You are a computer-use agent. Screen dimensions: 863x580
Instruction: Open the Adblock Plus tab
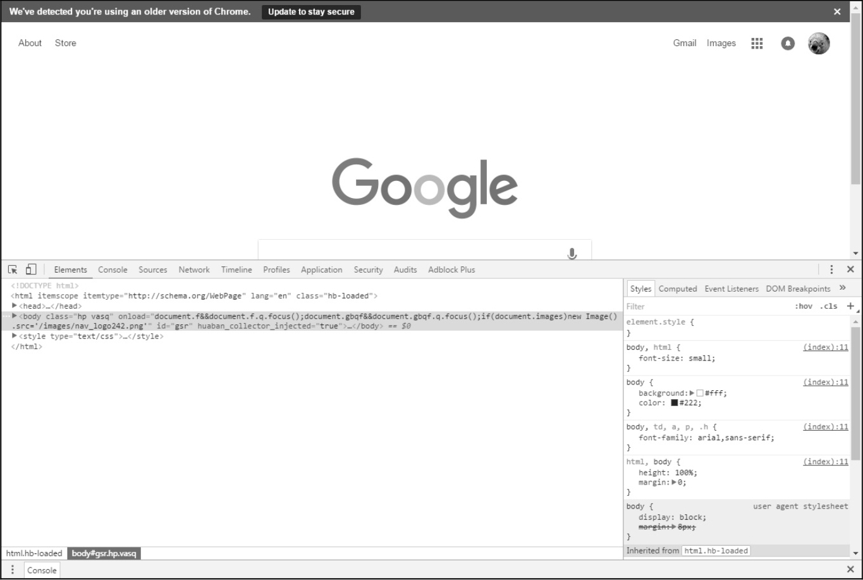pyautogui.click(x=451, y=269)
